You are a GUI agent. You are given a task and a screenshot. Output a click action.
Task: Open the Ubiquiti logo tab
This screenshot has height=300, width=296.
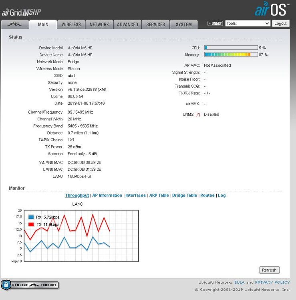click(15, 24)
